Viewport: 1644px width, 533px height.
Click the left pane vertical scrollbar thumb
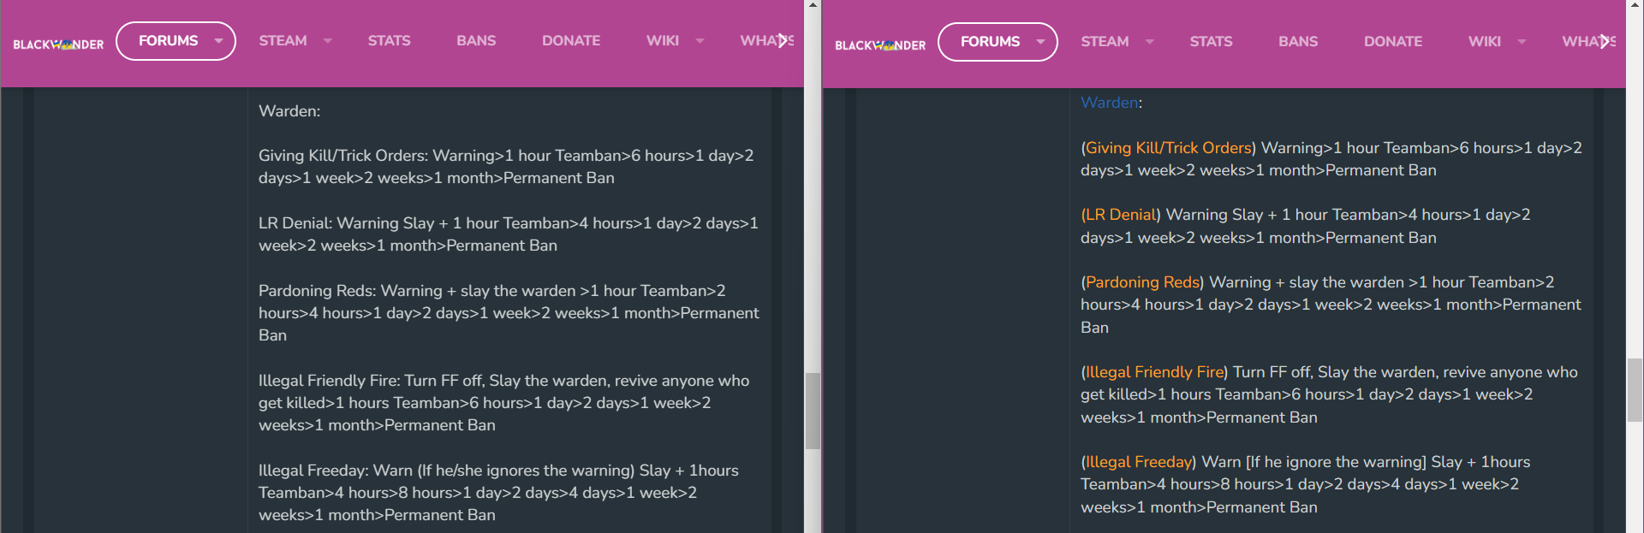pyautogui.click(x=813, y=411)
